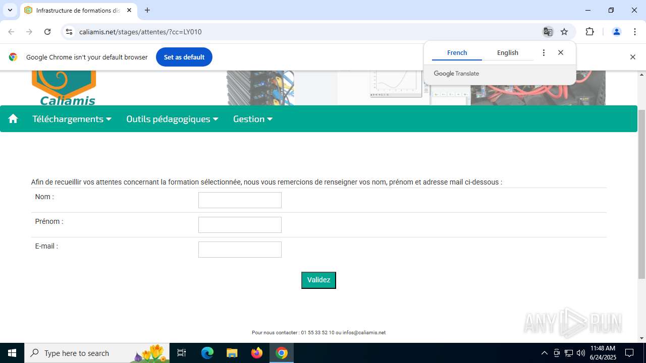Viewport: 646px width, 363px height.
Task: Open the Extensions puzzle icon
Action: pos(589,32)
